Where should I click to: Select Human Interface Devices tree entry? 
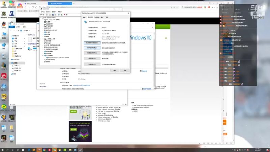(x=49, y=39)
